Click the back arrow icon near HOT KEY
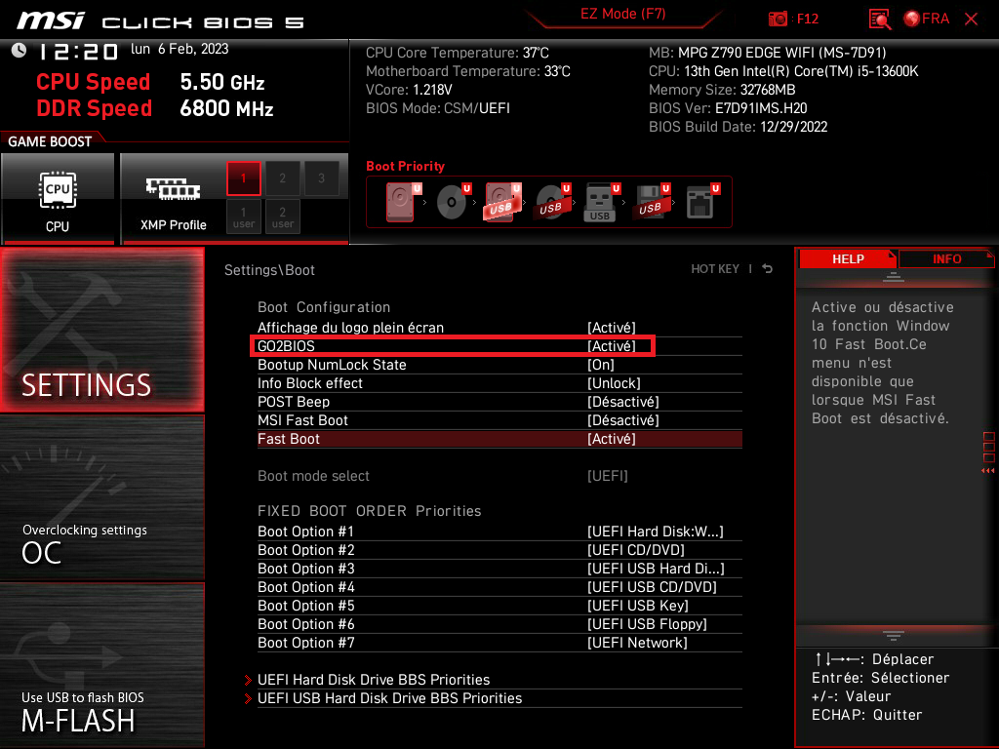 pyautogui.click(x=768, y=269)
